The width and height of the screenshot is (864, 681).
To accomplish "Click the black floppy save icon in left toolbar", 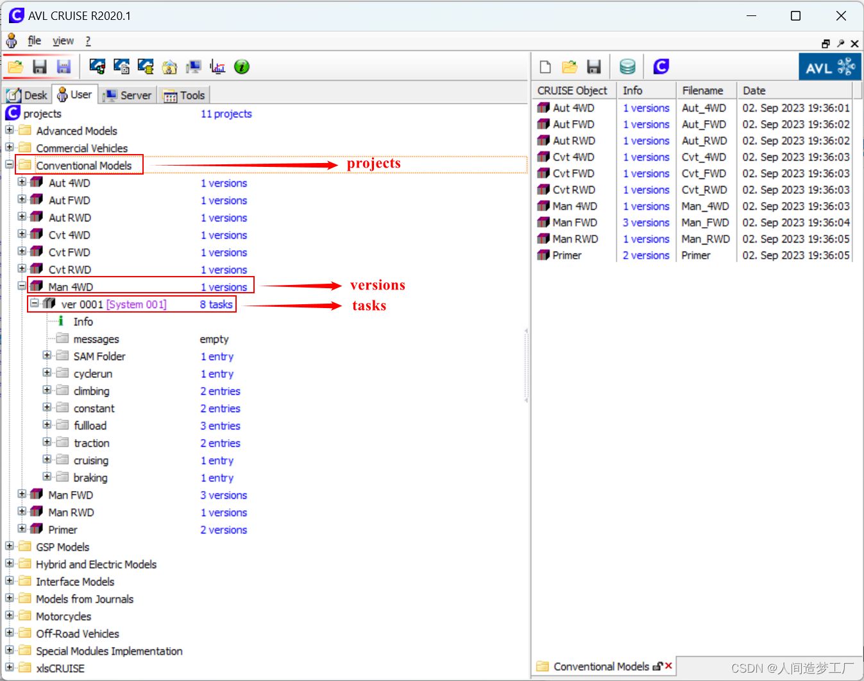I will [x=40, y=67].
